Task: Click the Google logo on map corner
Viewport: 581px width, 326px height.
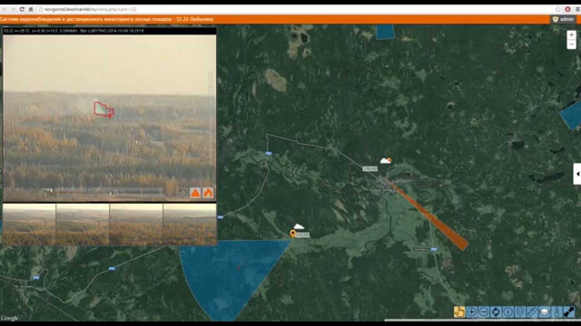Action: point(10,318)
